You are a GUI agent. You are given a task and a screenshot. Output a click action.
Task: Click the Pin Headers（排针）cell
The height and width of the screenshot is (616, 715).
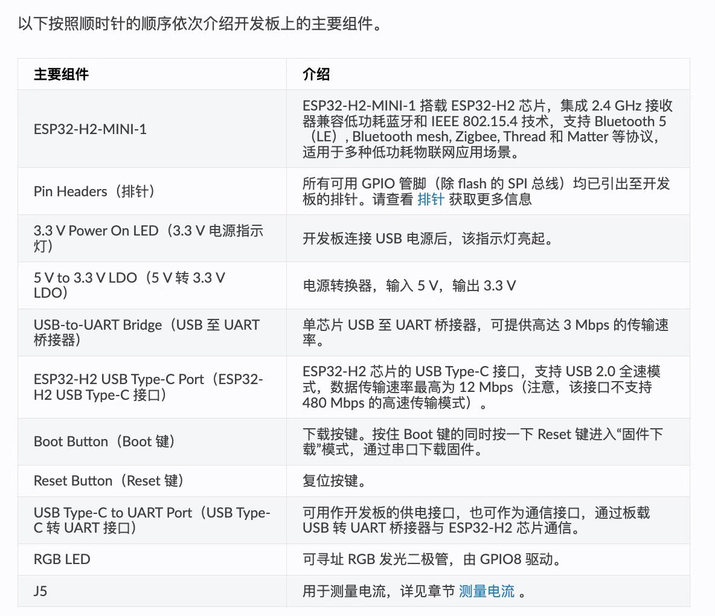click(152, 191)
